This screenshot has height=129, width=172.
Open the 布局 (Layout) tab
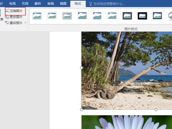click(x=12, y=4)
